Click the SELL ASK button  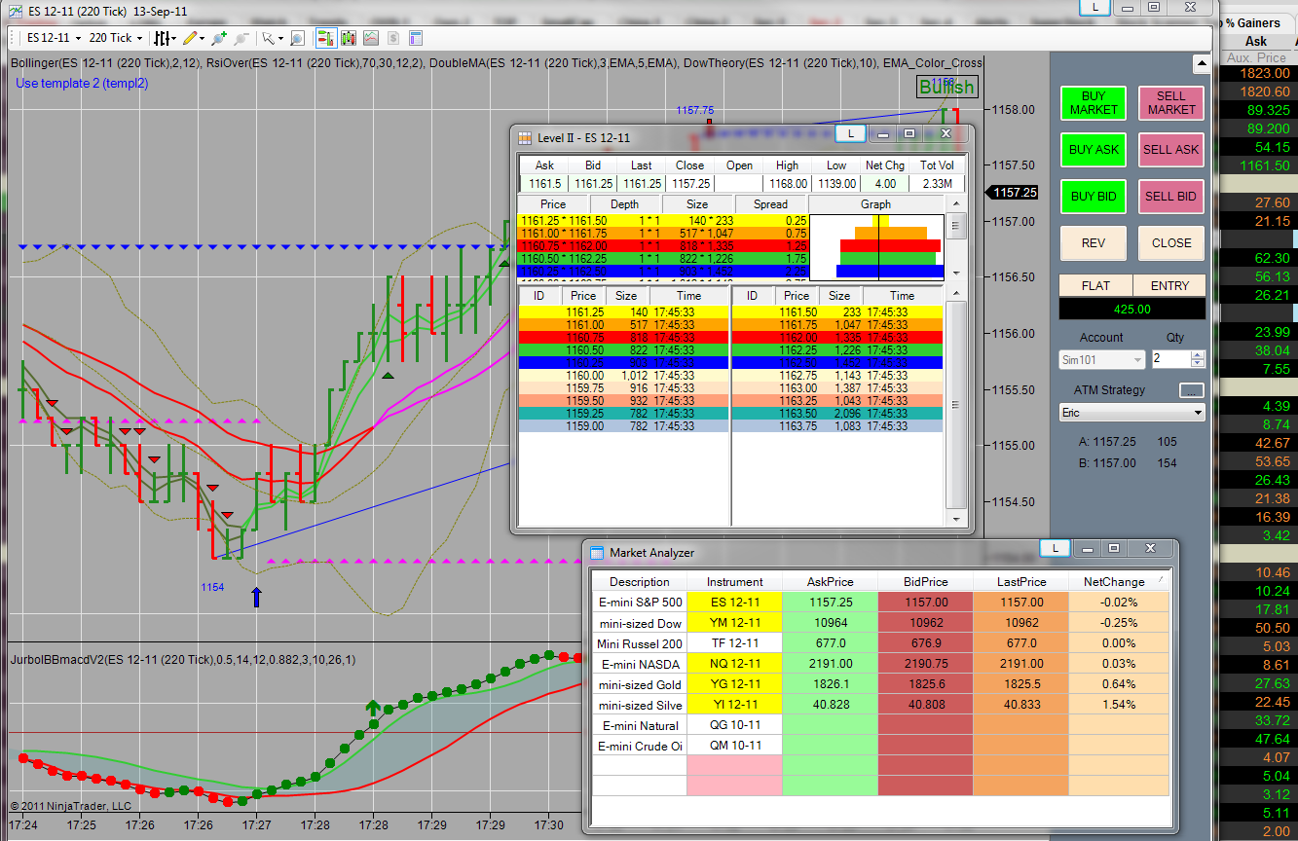1171,150
